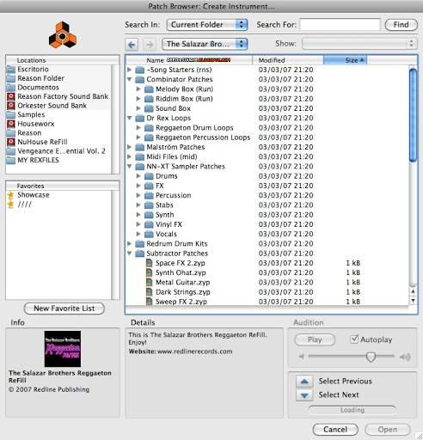Expand the -Song Starters (rns) folder
This screenshot has width=423, height=440.
coord(130,70)
